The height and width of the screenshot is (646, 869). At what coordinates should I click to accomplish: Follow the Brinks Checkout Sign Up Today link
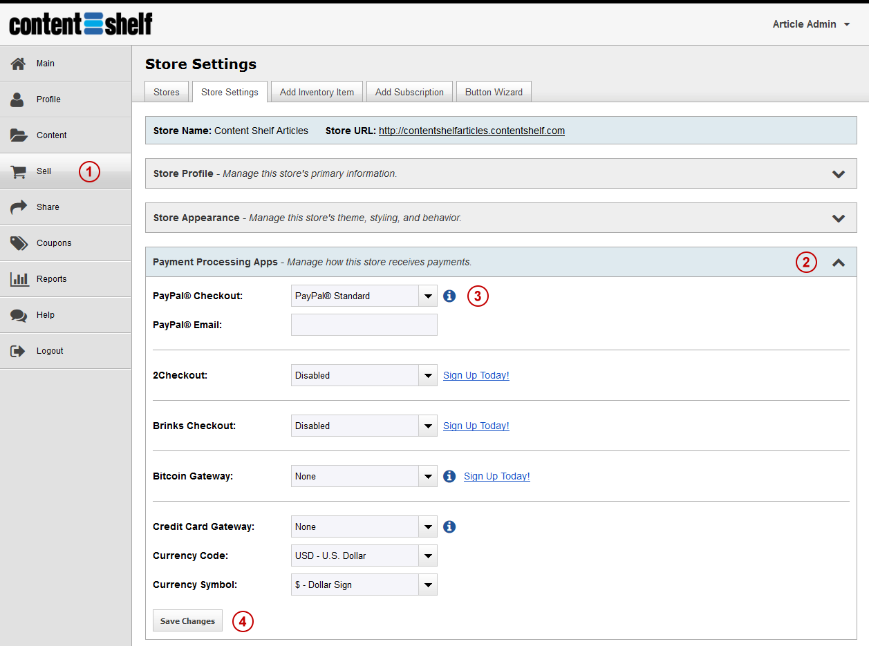coord(476,426)
